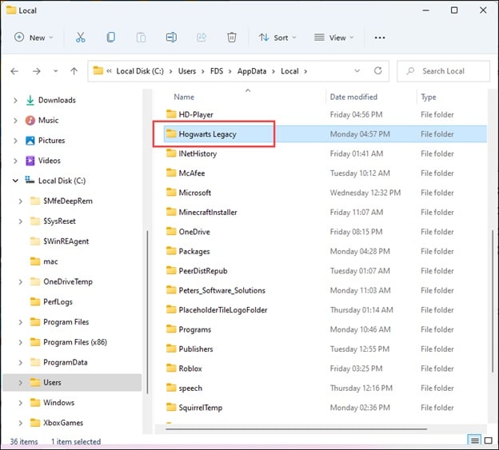Sort by the Name column header
Screen dimensions: 499x450
tap(185, 97)
